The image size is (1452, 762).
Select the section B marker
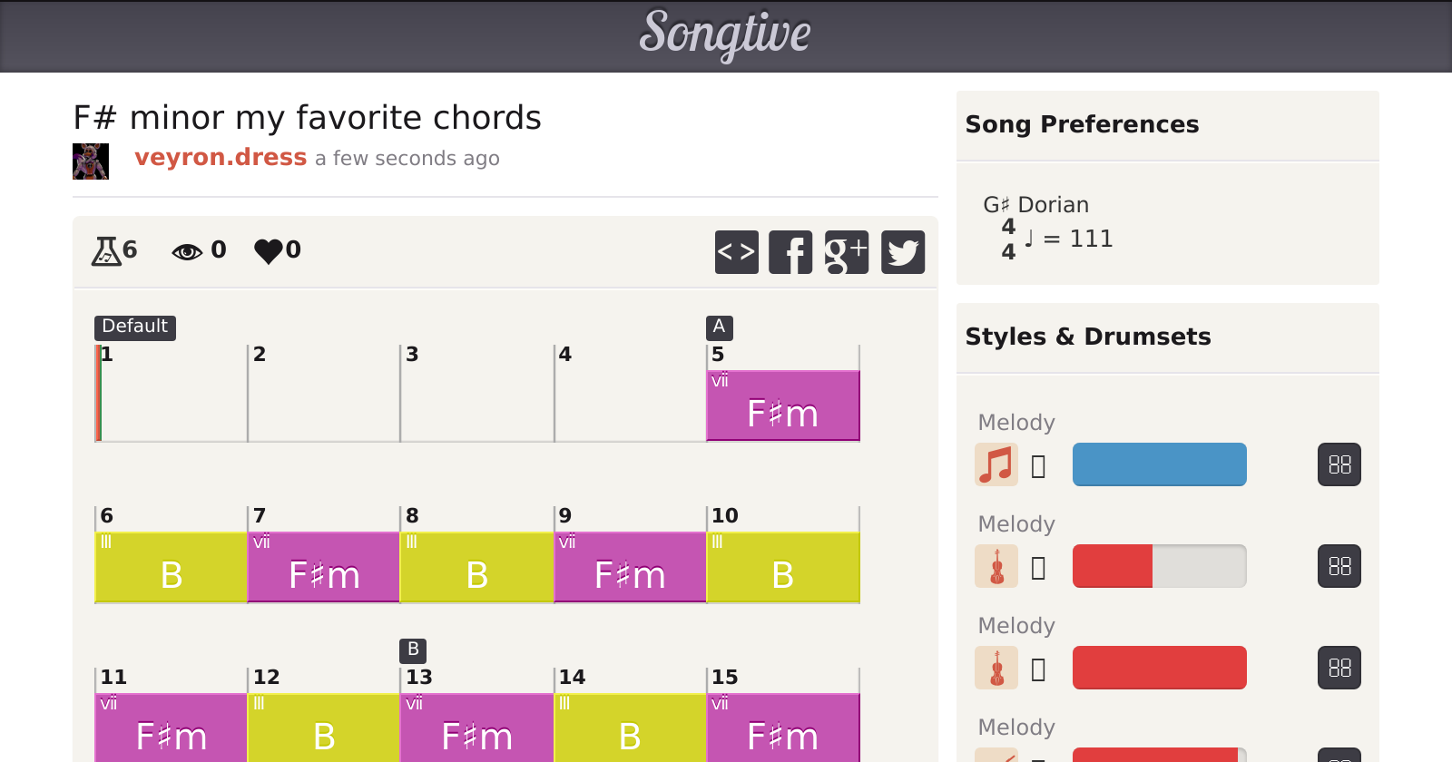pos(413,650)
